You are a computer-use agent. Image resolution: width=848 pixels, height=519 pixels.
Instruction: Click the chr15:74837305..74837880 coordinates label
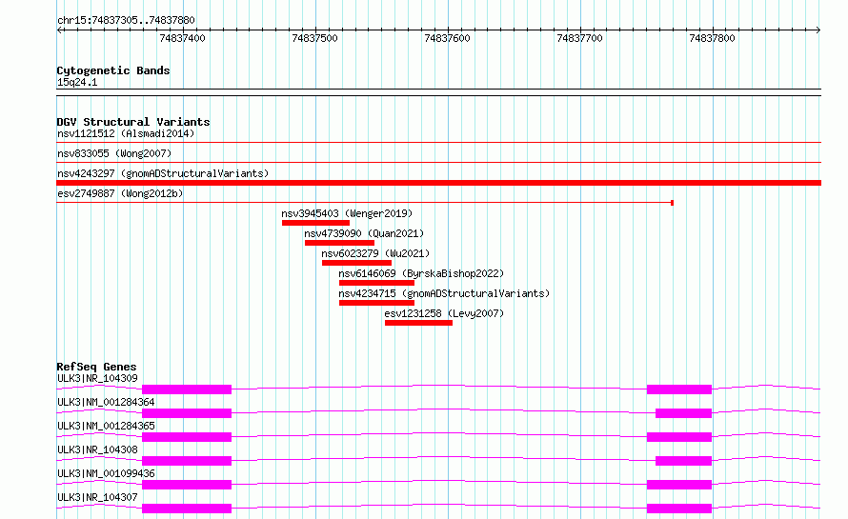coord(126,20)
